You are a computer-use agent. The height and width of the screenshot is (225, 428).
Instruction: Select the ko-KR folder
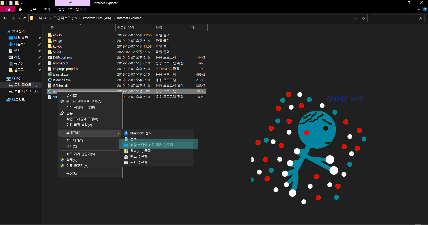57,46
